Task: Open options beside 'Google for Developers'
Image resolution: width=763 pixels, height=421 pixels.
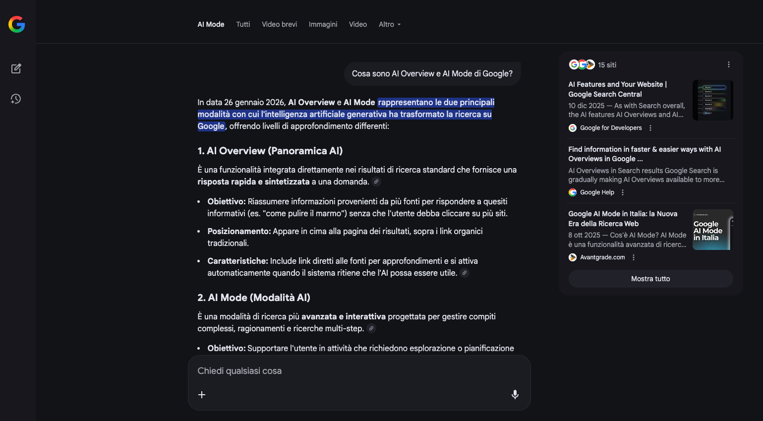Action: 650,127
